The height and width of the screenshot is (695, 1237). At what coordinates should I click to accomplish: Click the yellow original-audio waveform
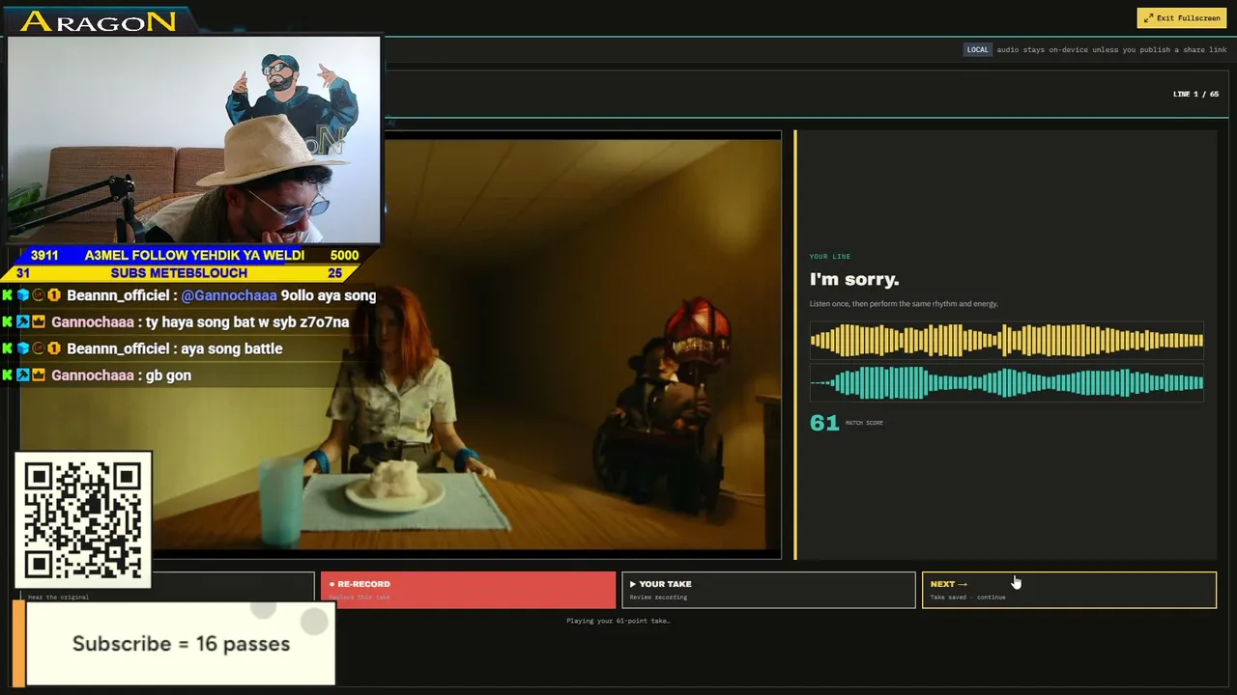[x=1006, y=340]
